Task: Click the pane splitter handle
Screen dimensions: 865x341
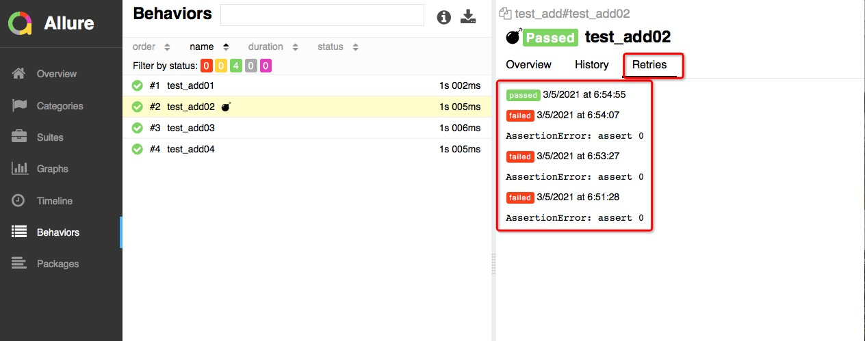Action: coord(493,262)
